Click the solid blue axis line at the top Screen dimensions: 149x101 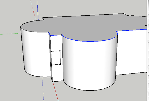click(38, 10)
